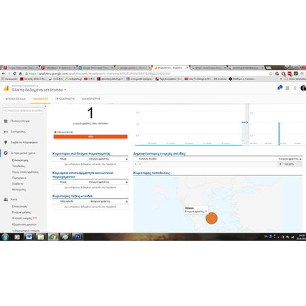Click the report search field in sidebar
Screen dimensions: 306x306
click(22, 111)
